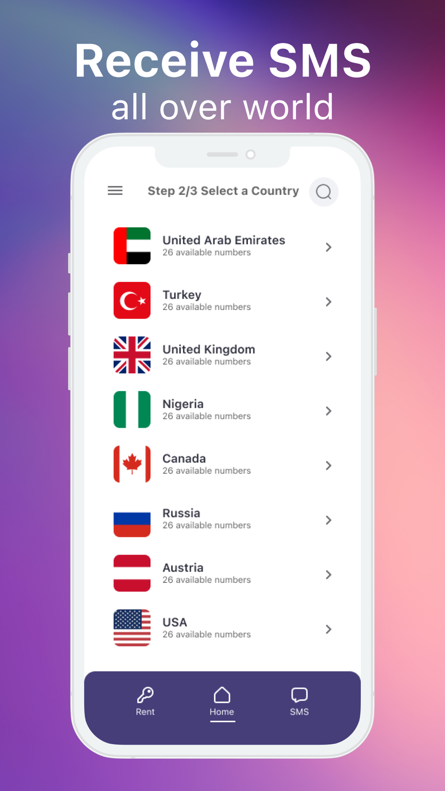Screen dimensions: 445x791
Task: Expand United Arab Emirates chevron arrow
Action: pyautogui.click(x=328, y=247)
